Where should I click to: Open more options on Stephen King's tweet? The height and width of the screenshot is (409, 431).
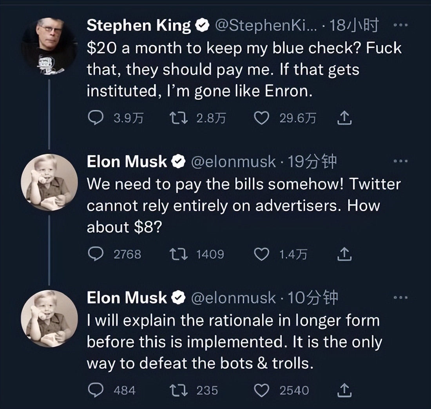tap(400, 25)
